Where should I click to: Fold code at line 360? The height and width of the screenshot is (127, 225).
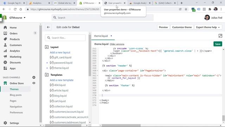[98, 71]
